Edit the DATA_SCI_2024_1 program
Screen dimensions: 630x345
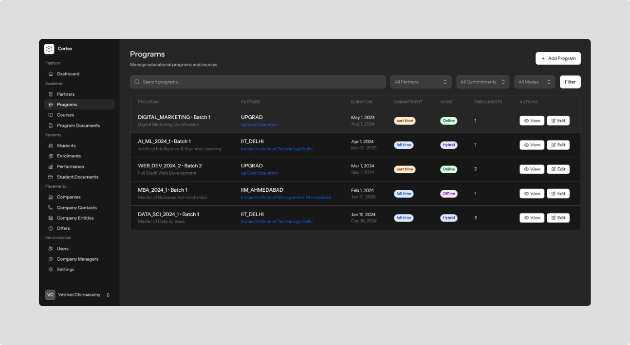[558, 218]
